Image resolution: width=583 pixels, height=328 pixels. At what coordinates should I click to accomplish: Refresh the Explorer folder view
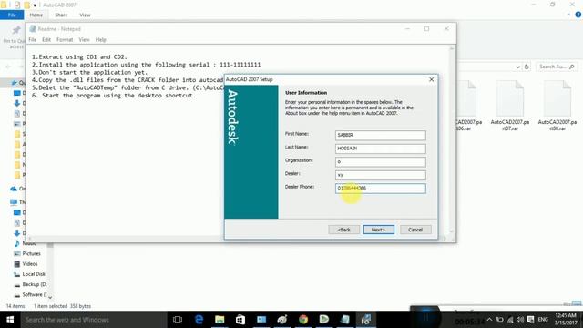pyautogui.click(x=527, y=67)
